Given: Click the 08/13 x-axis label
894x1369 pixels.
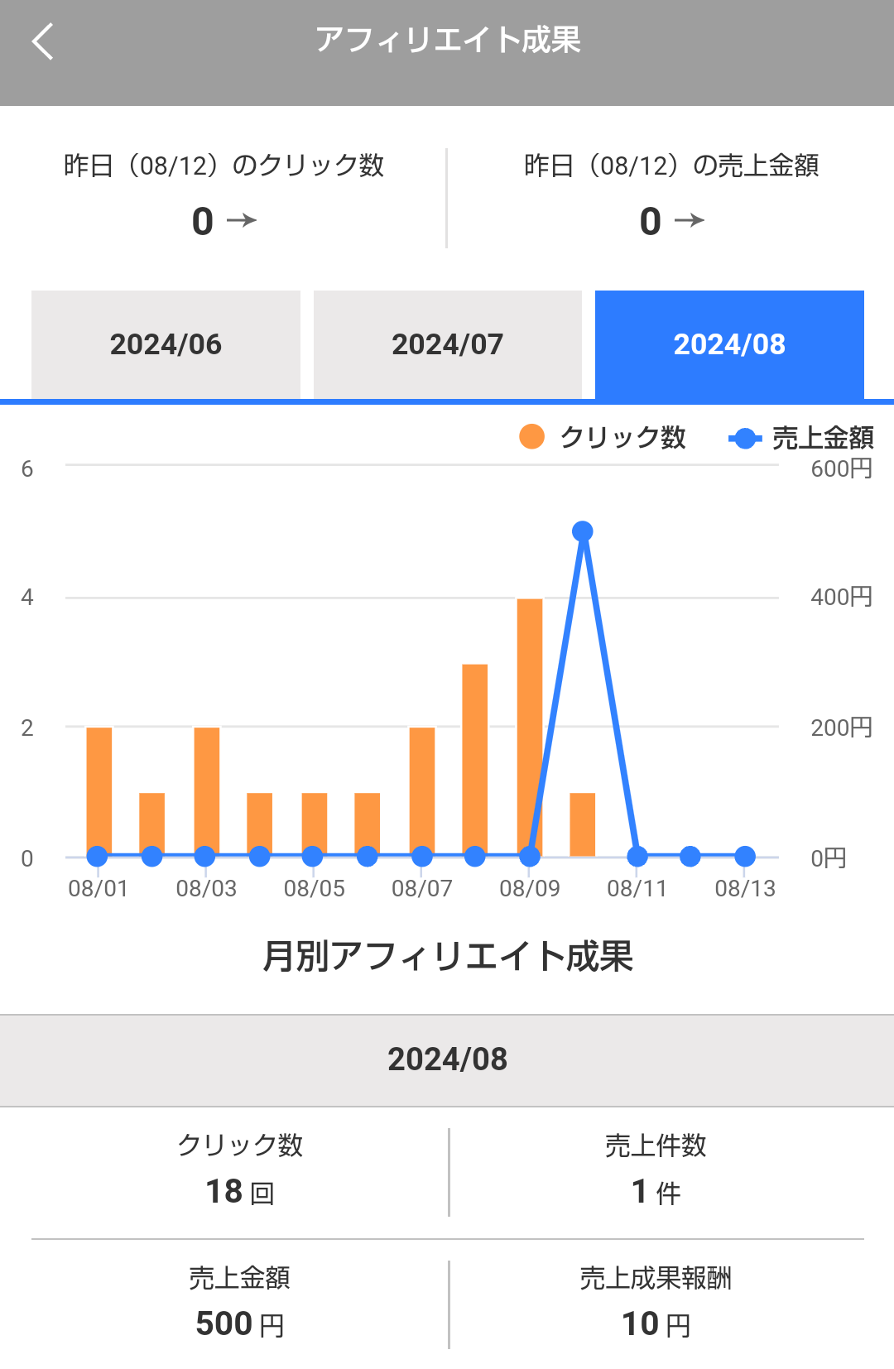Looking at the screenshot, I should 745,889.
